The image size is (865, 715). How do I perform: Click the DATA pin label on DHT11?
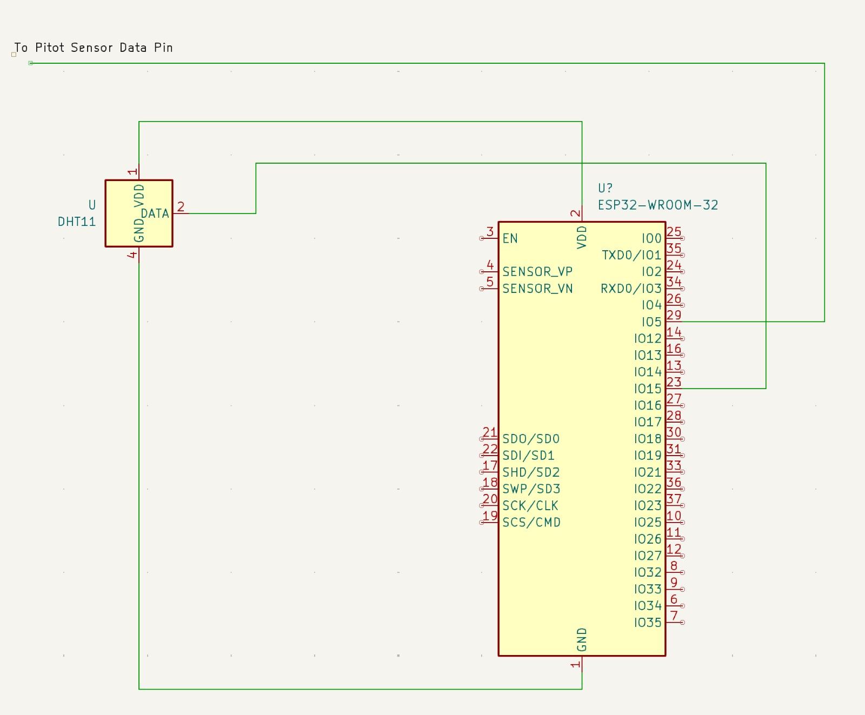(155, 213)
